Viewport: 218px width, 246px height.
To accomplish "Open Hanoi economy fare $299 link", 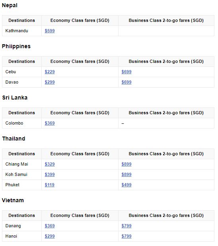I will pos(50,236).
